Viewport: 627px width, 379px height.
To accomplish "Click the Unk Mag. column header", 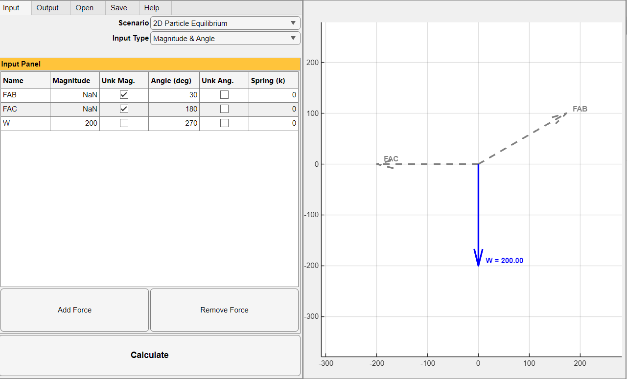I will tap(124, 80).
